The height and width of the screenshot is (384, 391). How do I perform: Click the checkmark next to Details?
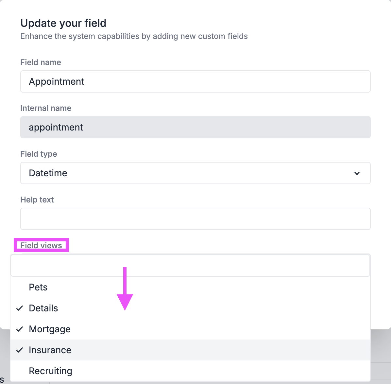(x=20, y=308)
